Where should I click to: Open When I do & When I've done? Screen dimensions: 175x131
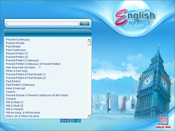tap(22, 116)
